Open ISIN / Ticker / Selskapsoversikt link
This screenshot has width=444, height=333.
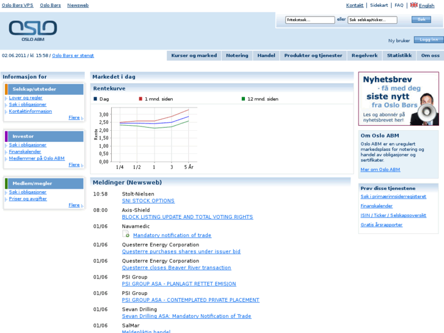(x=393, y=216)
